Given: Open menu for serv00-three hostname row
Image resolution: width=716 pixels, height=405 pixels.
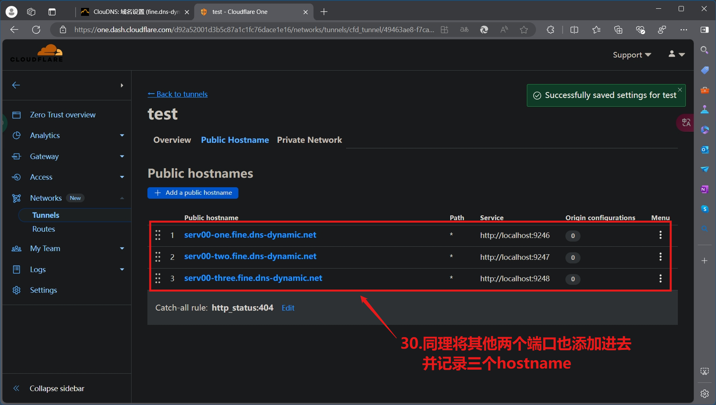Looking at the screenshot, I should [660, 278].
